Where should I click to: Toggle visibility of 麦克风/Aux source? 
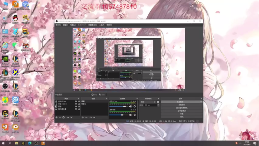coord(76,101)
